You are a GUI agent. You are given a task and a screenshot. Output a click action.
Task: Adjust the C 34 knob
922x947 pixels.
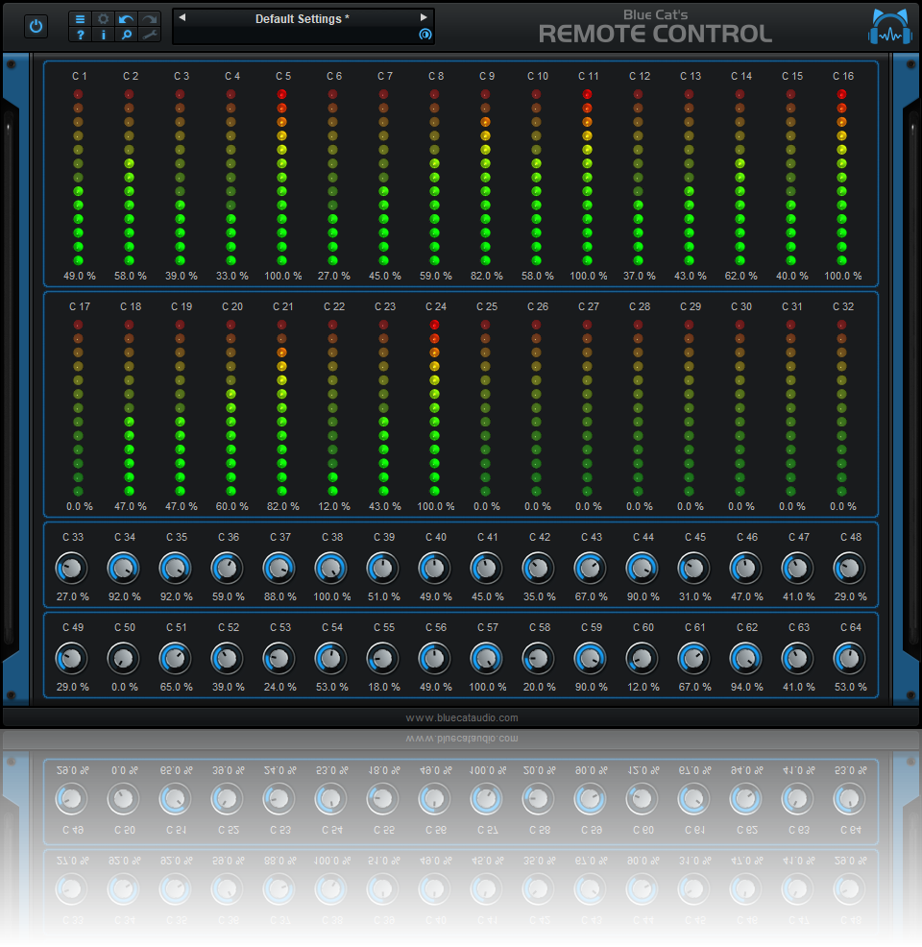[x=123, y=568]
